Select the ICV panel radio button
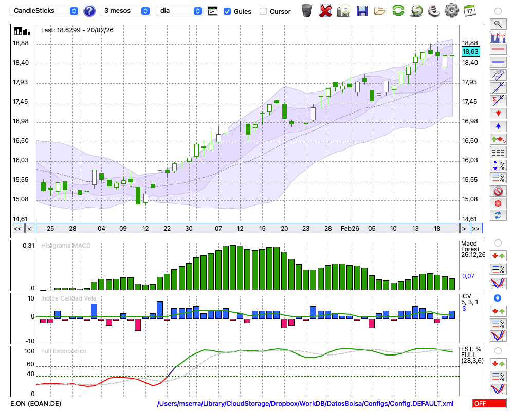The image size is (514, 411). pos(498,298)
